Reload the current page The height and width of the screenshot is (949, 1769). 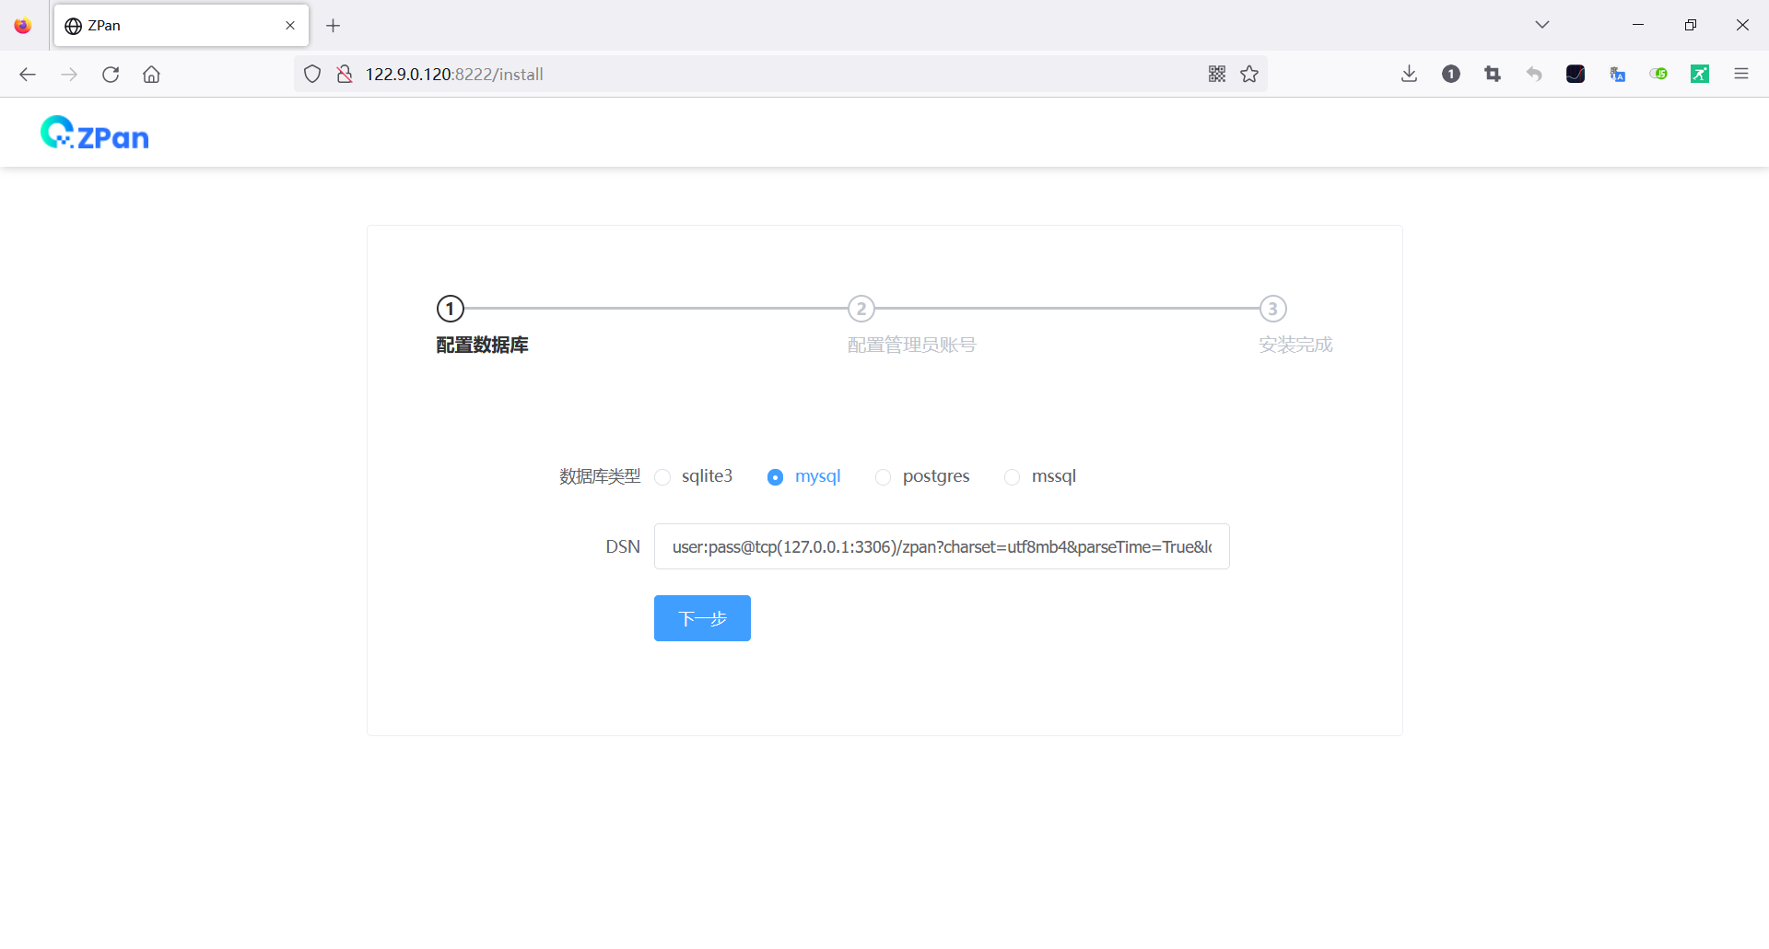pyautogui.click(x=111, y=74)
